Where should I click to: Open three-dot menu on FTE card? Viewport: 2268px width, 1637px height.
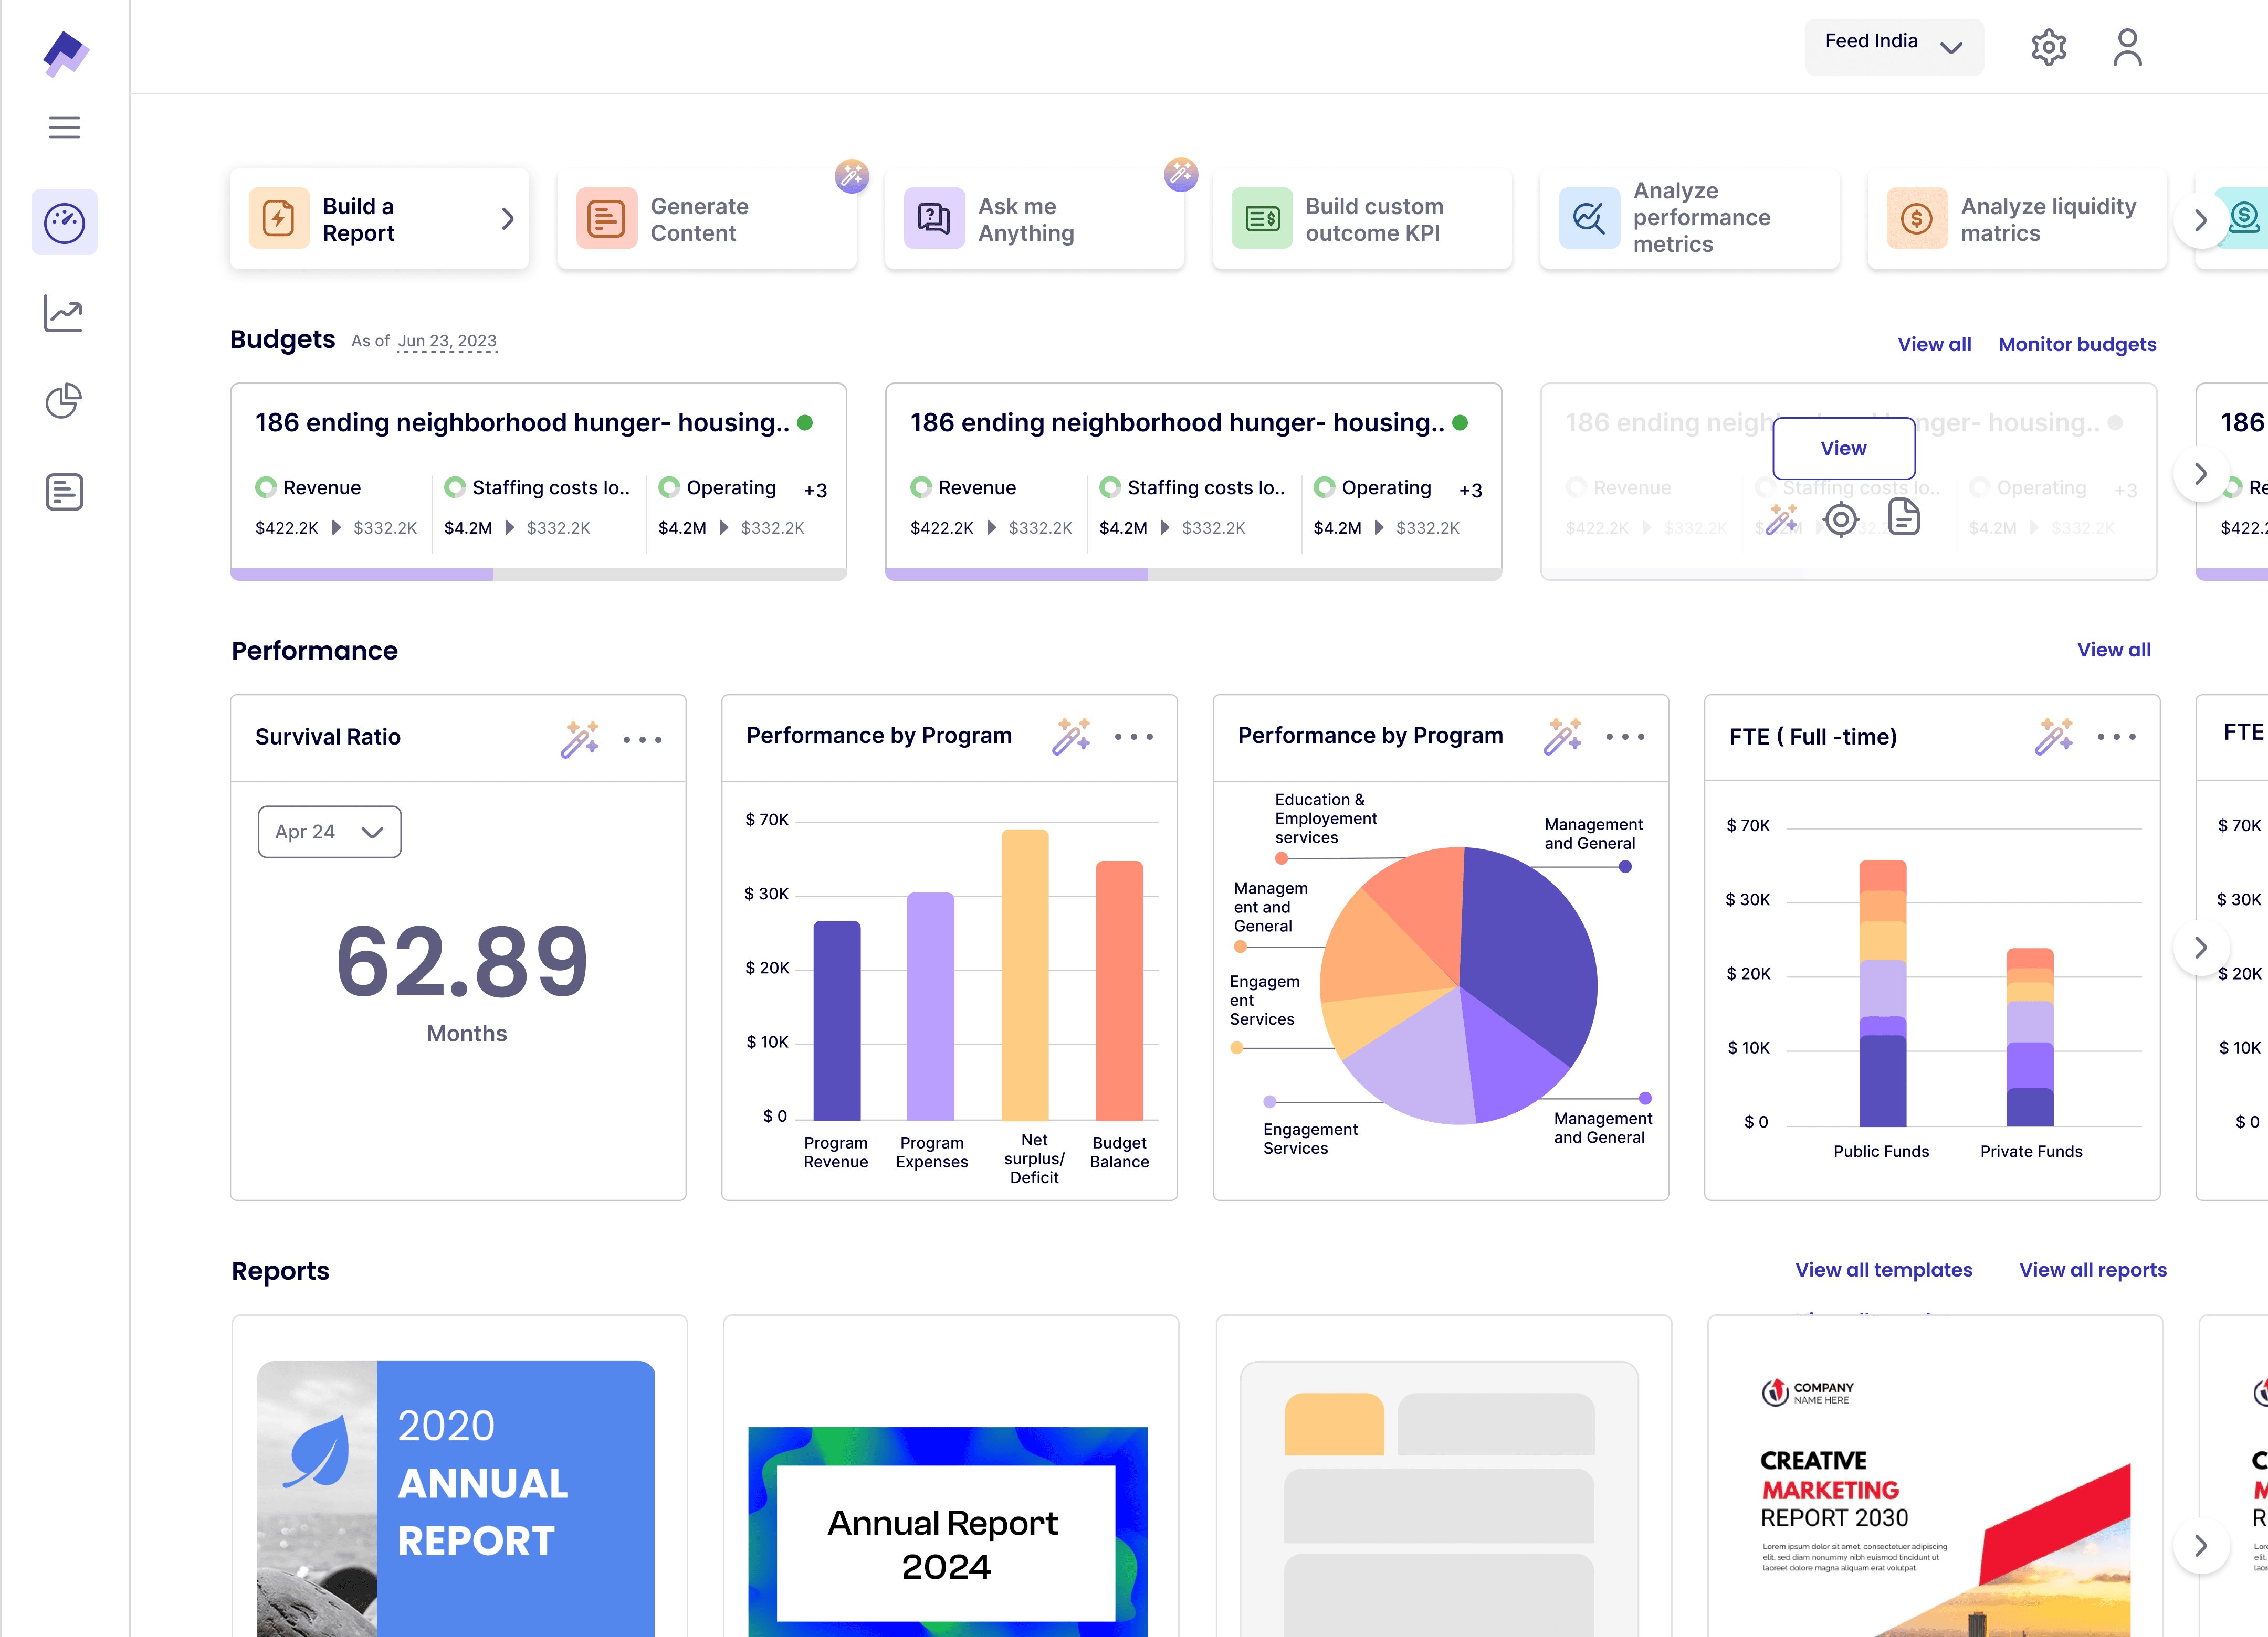click(2116, 737)
